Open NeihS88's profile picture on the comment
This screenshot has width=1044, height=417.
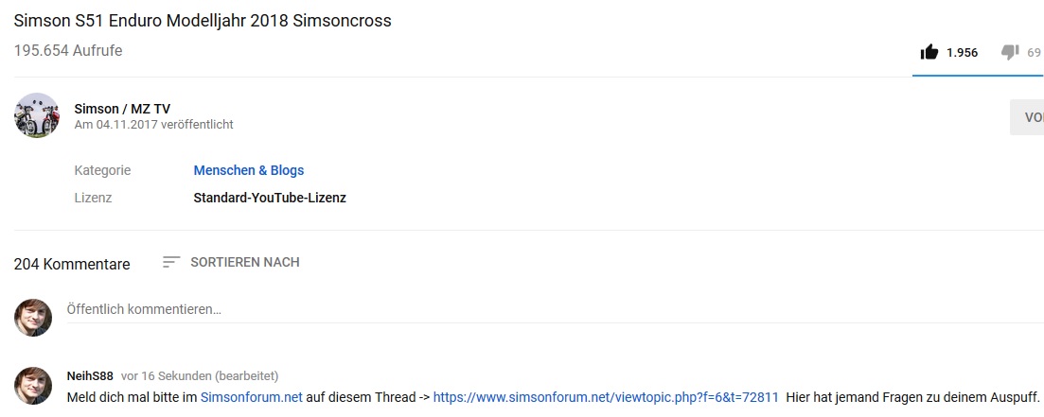click(x=33, y=386)
